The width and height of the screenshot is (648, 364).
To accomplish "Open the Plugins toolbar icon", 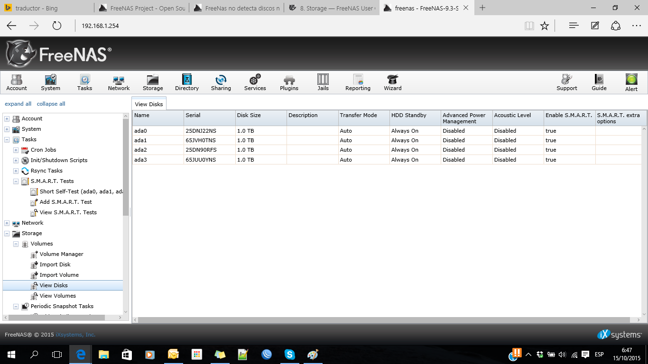I will pos(289,82).
